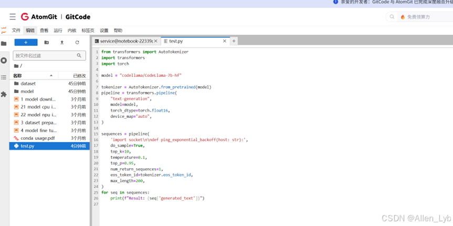Click the Jupyter logo icon
Viewport: 453px width, 226px height.
(4, 30)
